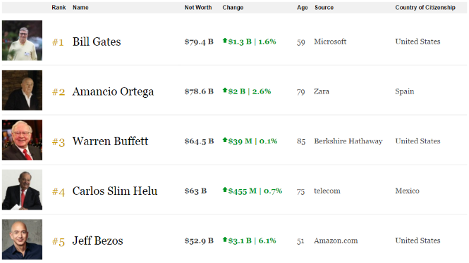Click the green arrow next to $39 M change

point(225,140)
